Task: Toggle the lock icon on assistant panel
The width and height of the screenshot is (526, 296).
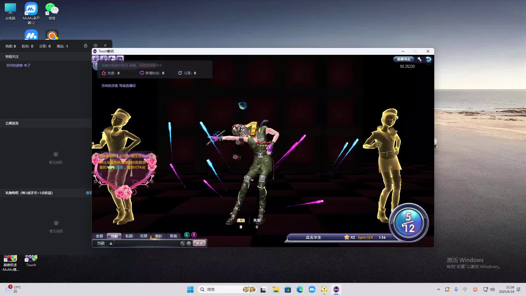Action: tap(85, 45)
